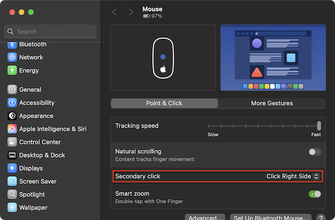
Task: Click the Wallpaper flower icon
Action: [12, 207]
